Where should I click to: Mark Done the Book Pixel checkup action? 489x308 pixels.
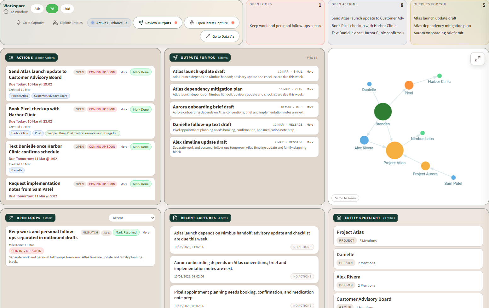(141, 109)
